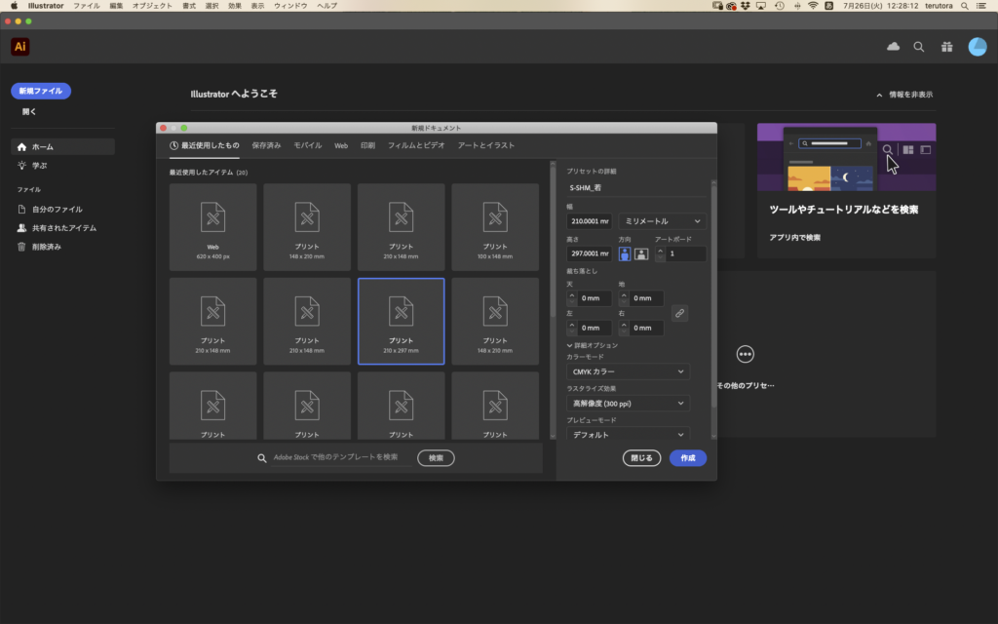Open Notification Center list icon

(x=981, y=6)
